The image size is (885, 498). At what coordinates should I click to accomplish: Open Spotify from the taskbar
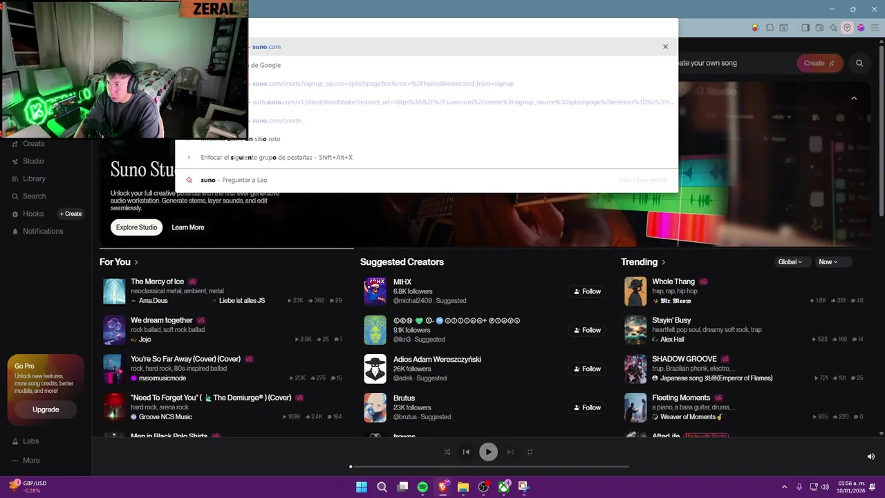click(422, 487)
